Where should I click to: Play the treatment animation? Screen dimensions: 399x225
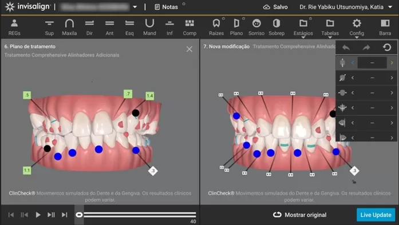tap(38, 215)
